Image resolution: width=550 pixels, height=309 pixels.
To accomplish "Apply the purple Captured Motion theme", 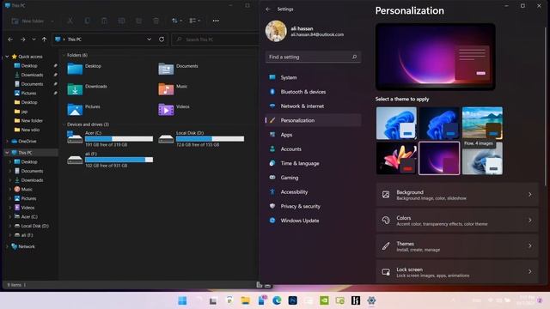I will click(x=439, y=158).
